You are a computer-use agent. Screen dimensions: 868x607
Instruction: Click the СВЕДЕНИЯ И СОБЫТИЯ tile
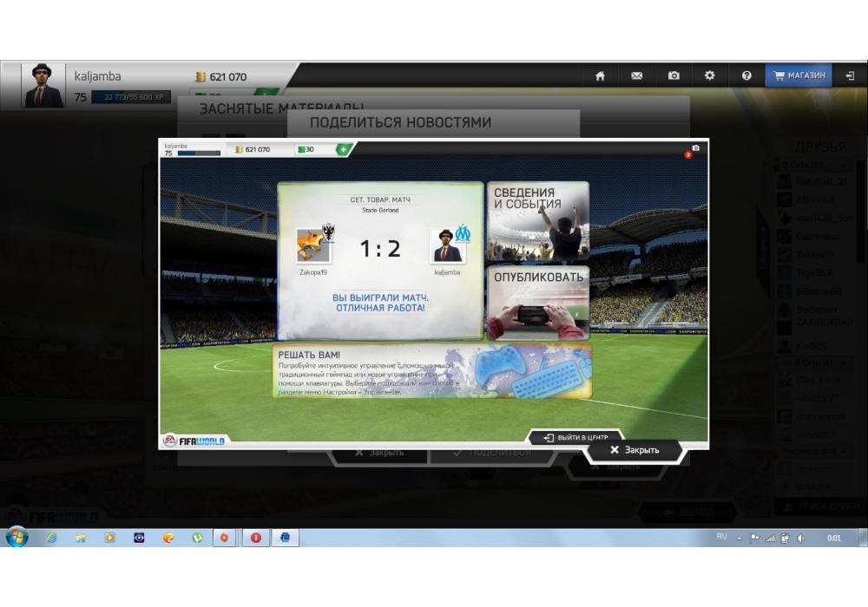click(x=537, y=221)
